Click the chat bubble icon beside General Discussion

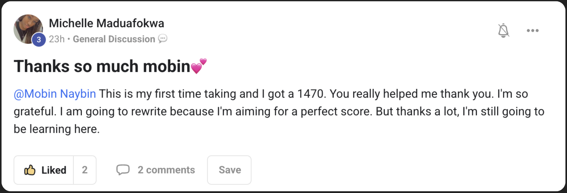pyautogui.click(x=163, y=39)
